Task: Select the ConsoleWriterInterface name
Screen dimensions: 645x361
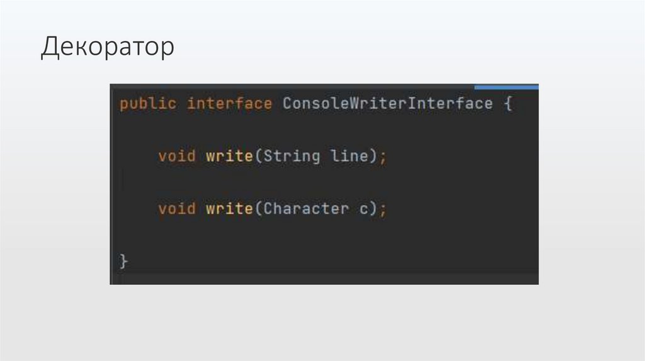Action: tap(387, 104)
